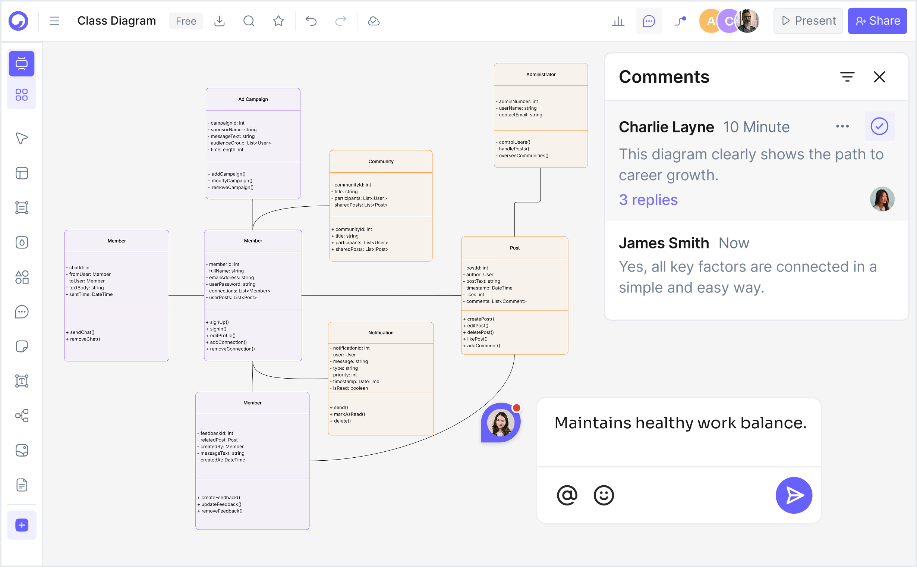The height and width of the screenshot is (567, 917).
Task: Open the hamburger main menu
Action: (x=54, y=21)
